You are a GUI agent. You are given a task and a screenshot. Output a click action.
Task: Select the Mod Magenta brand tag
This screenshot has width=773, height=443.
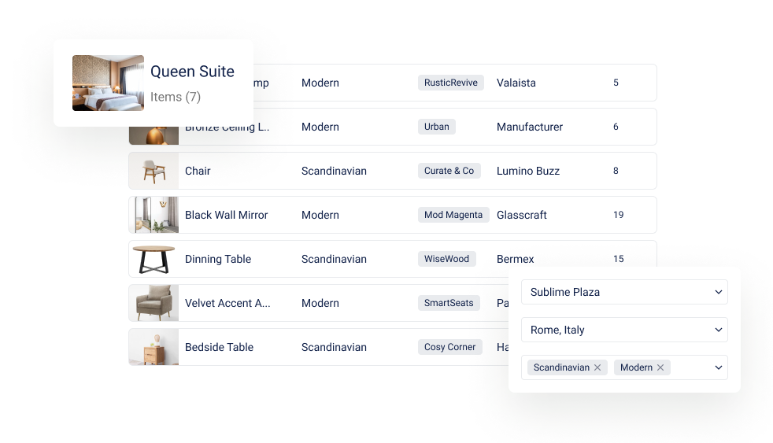point(453,215)
